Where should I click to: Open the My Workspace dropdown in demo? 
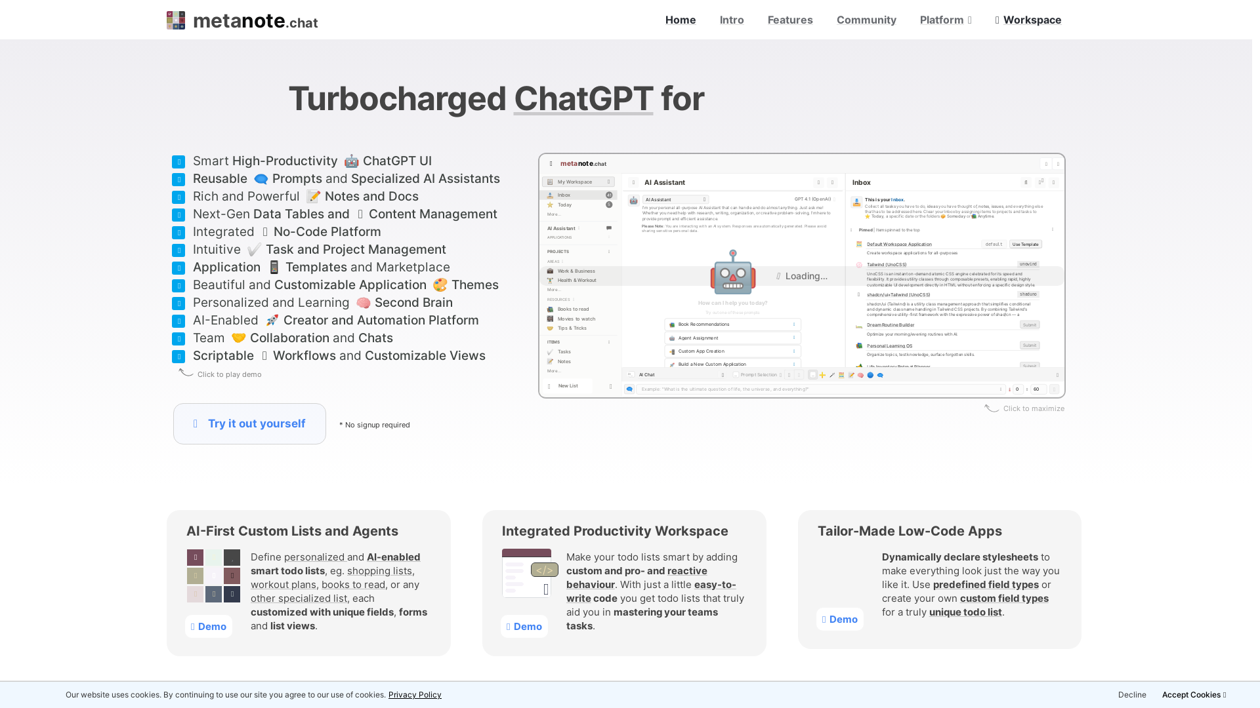point(578,182)
